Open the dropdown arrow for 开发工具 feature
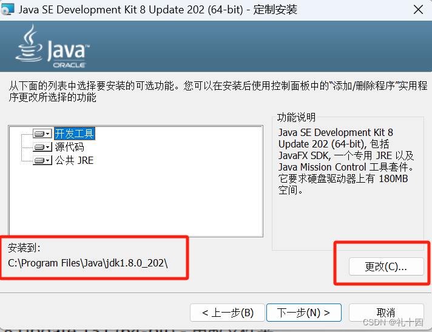Image resolution: width=432 pixels, height=332 pixels. coord(48,134)
